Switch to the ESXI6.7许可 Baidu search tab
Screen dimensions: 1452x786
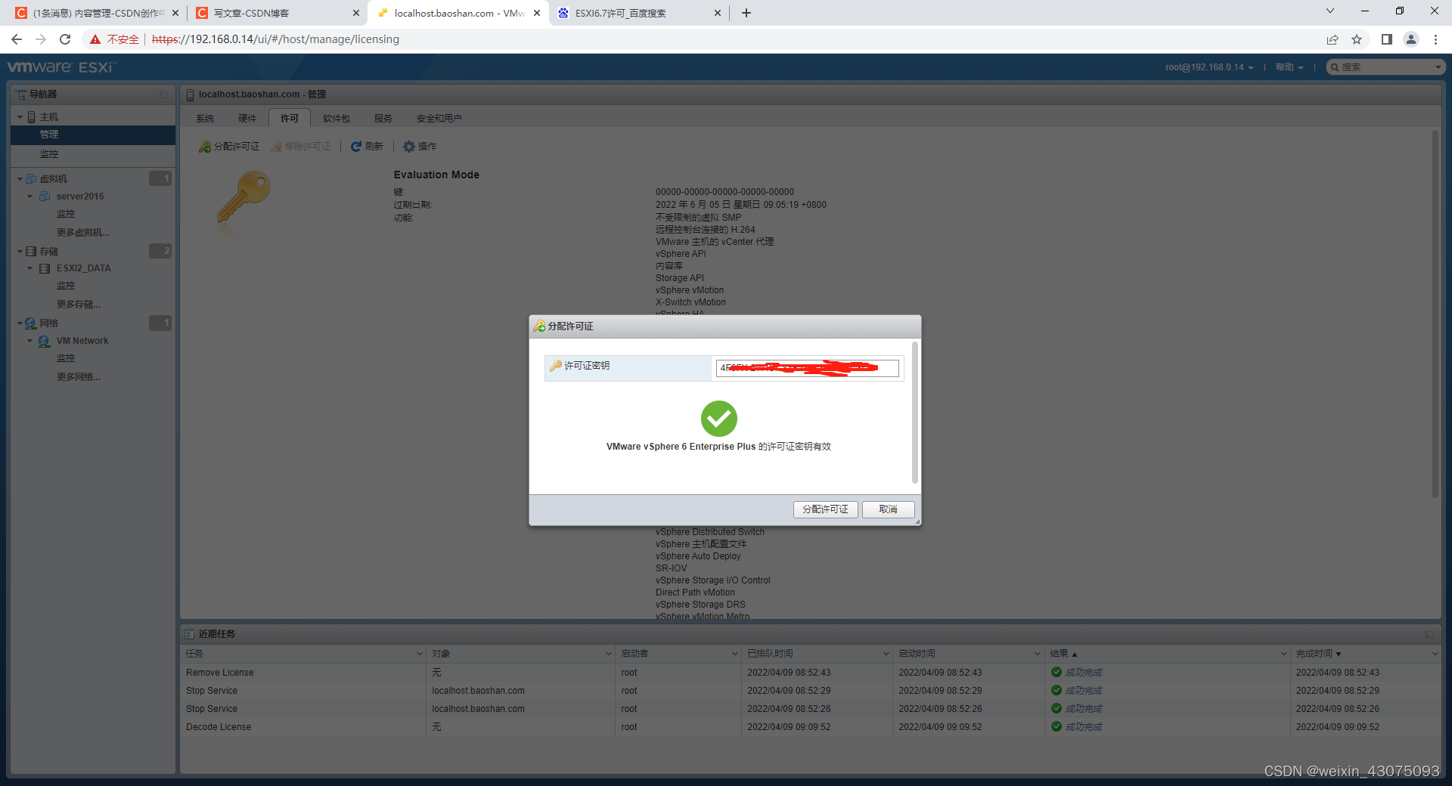click(639, 13)
